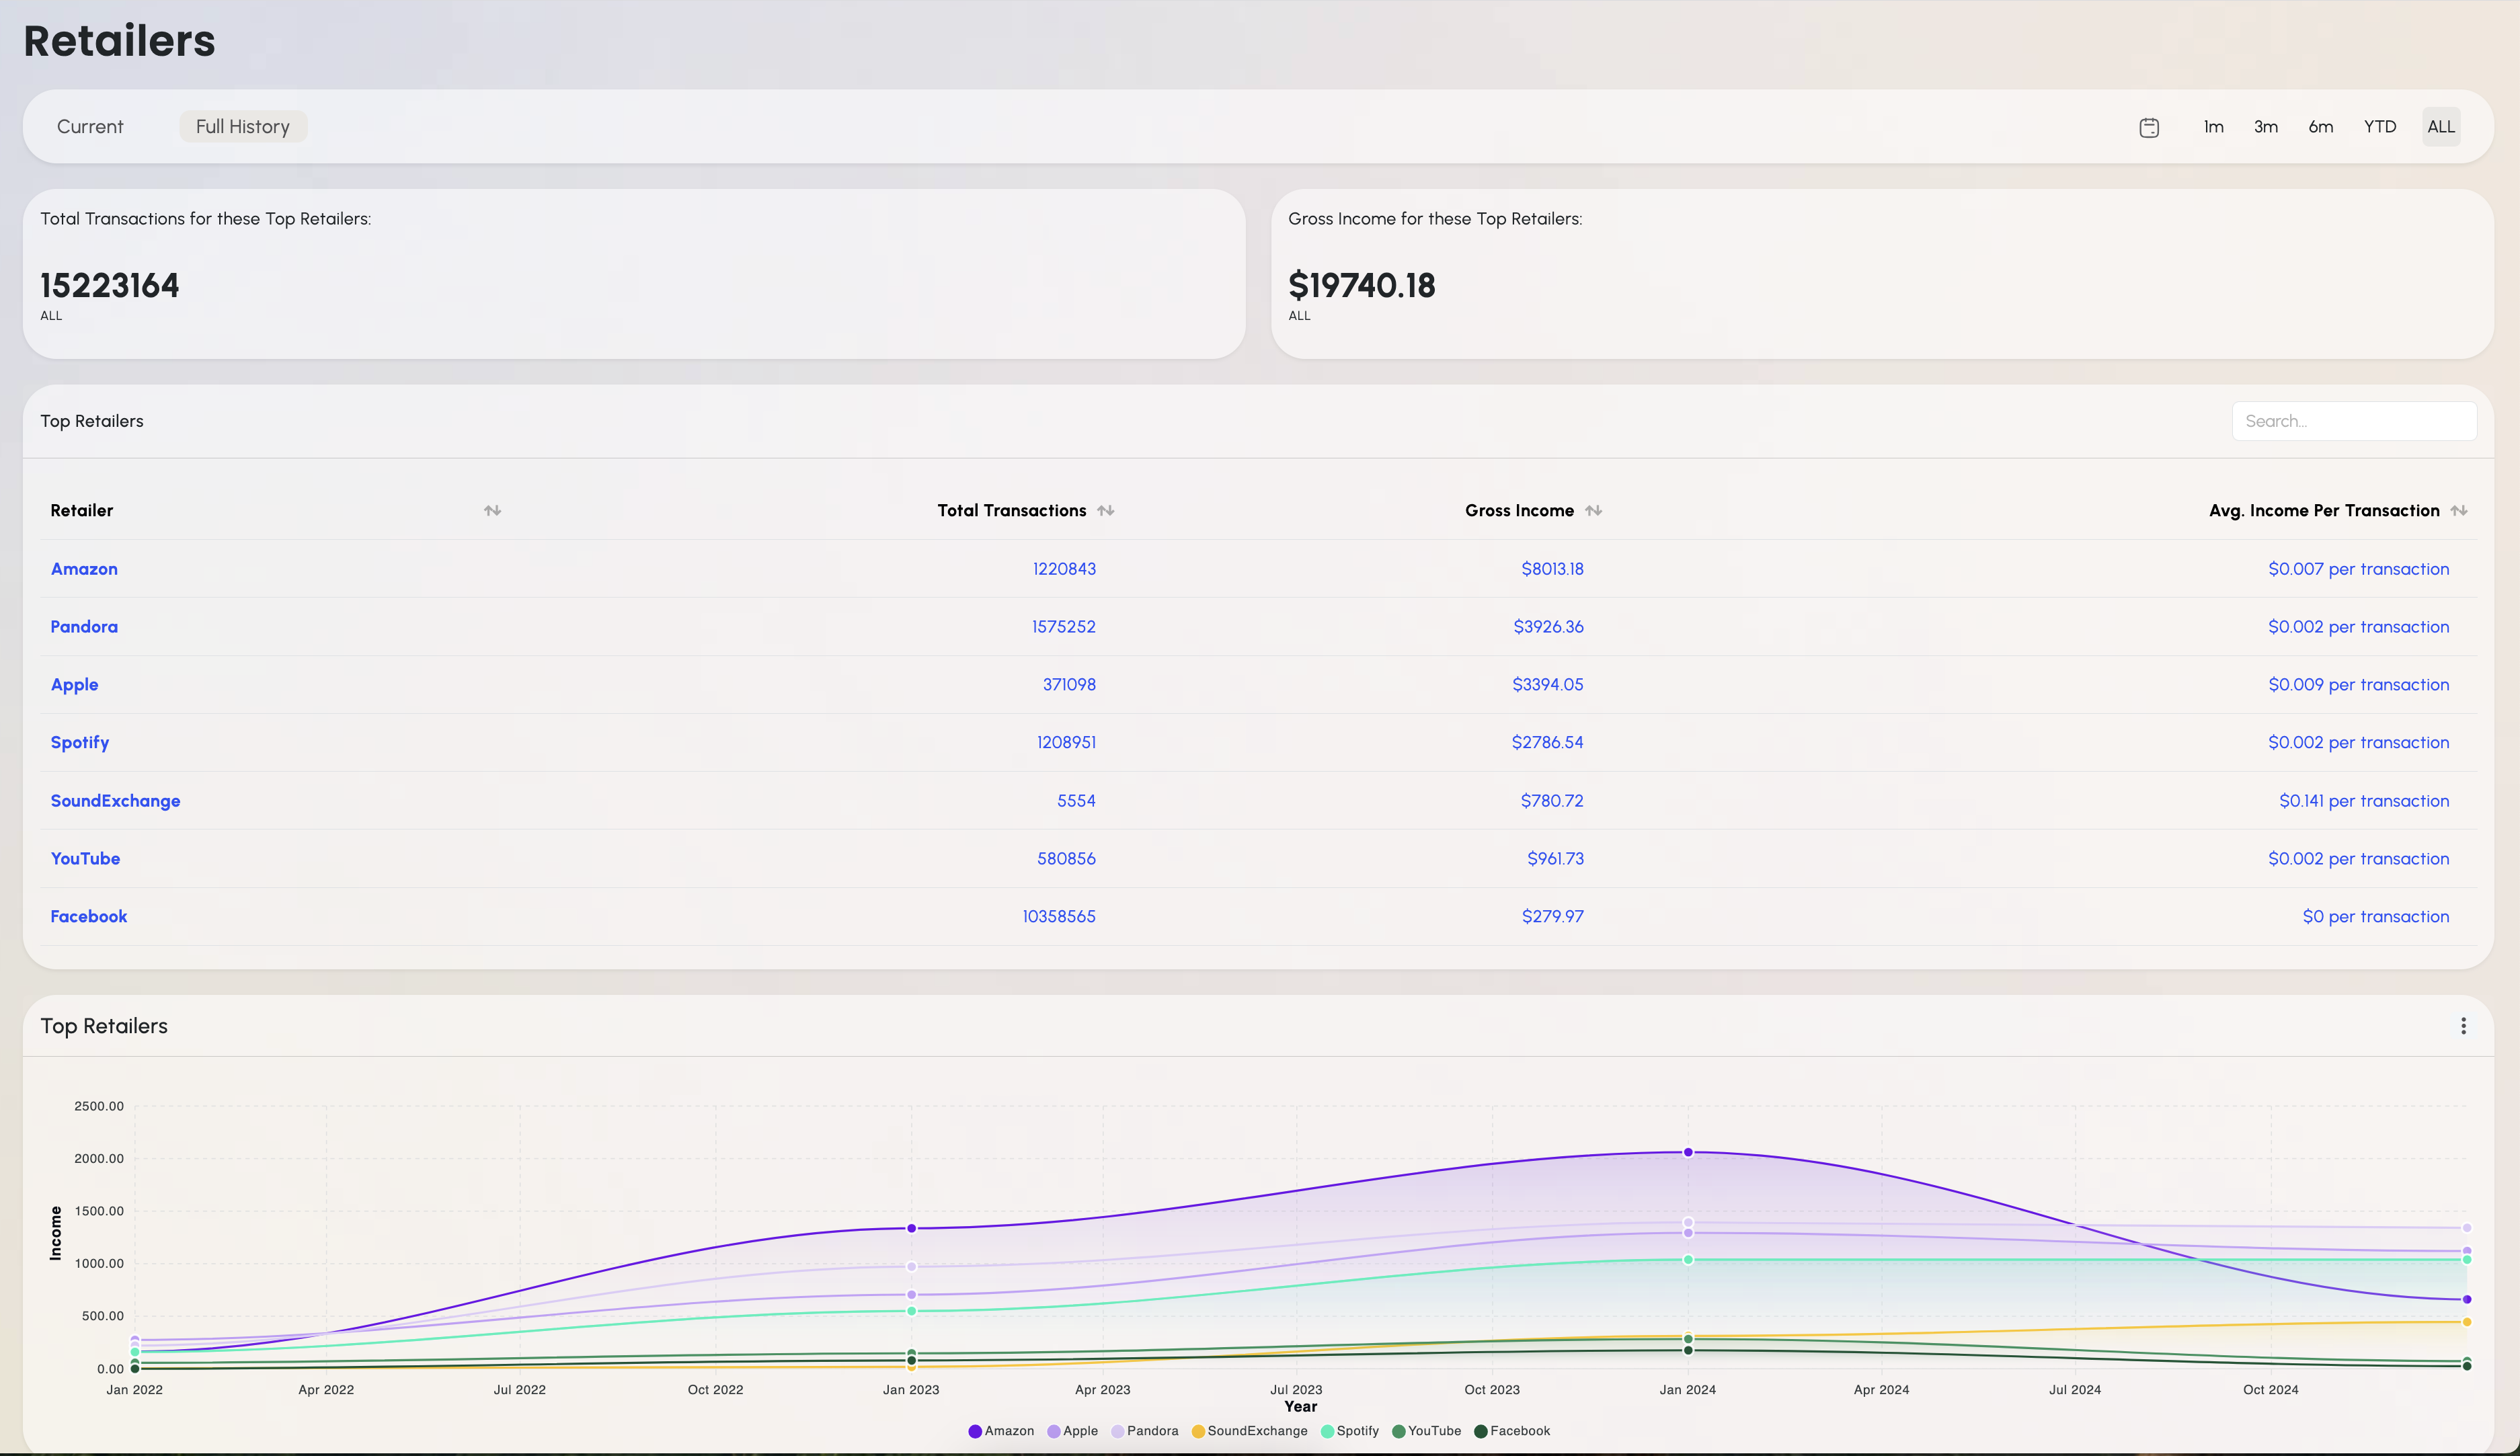The image size is (2520, 1456).
Task: Click YouTube gross income $961.73
Action: tap(1555, 859)
